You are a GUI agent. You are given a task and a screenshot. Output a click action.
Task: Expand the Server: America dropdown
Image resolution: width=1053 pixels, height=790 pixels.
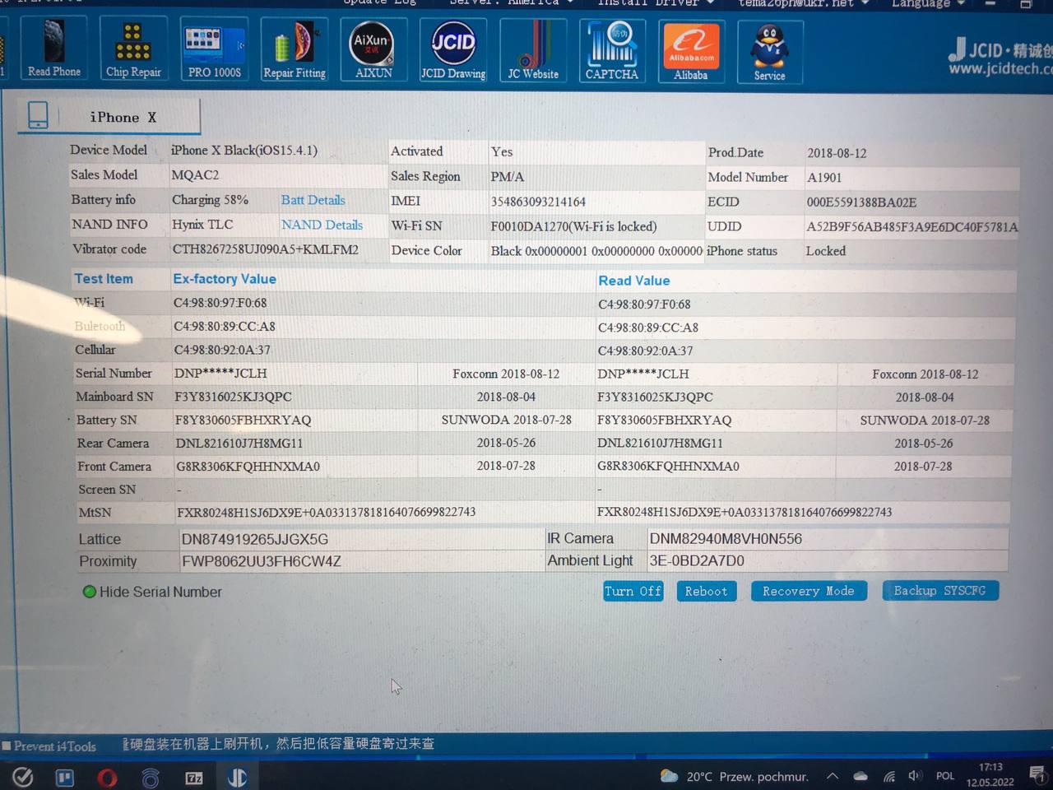click(x=512, y=3)
